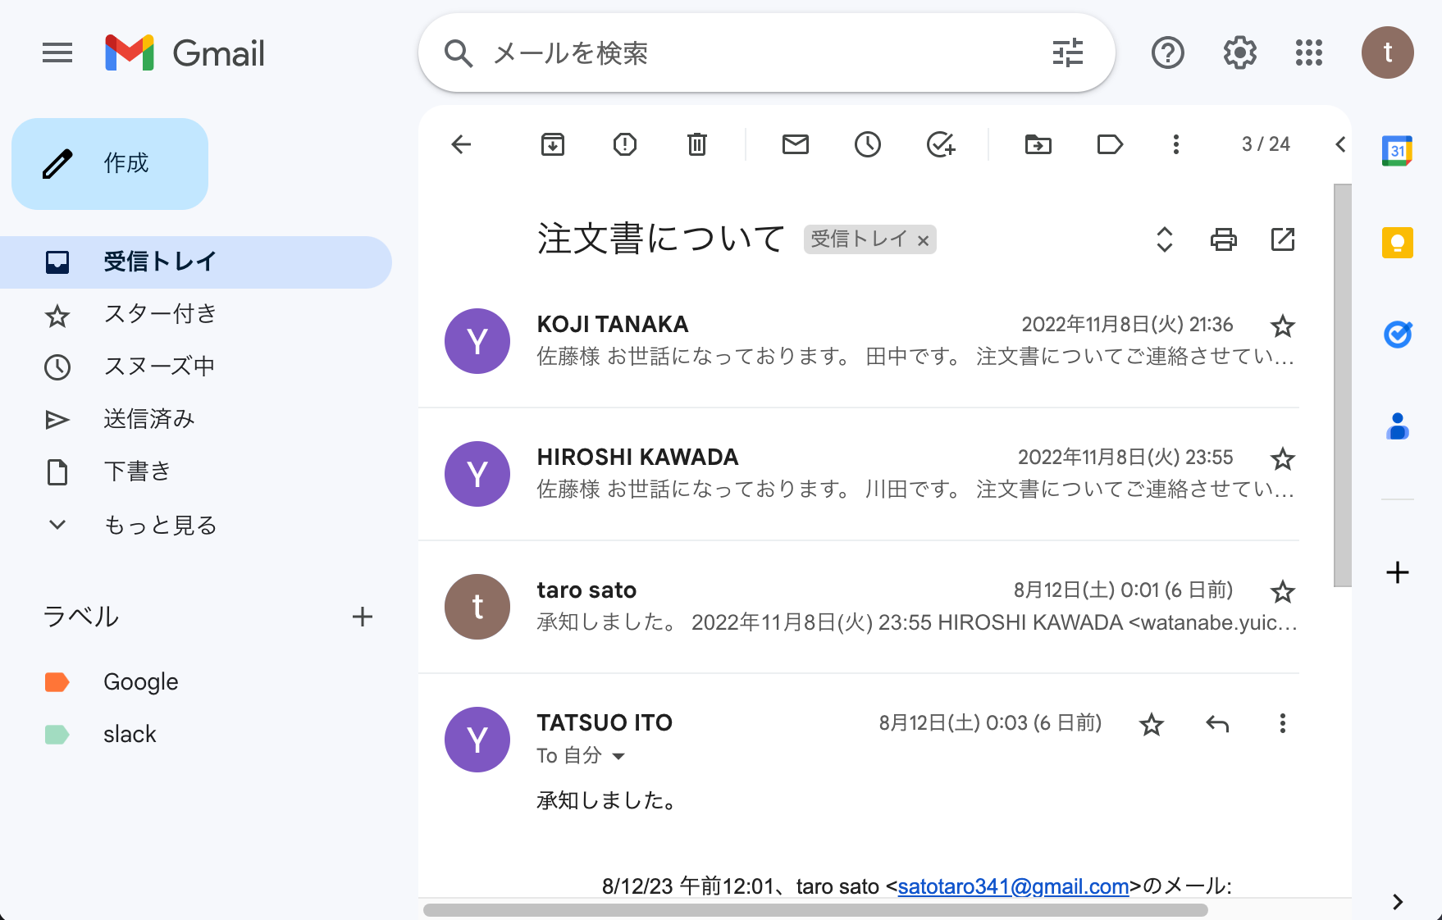Screen dimensions: 1442x920
Task: Star the KOJI TANAKA message
Action: pos(1283,326)
